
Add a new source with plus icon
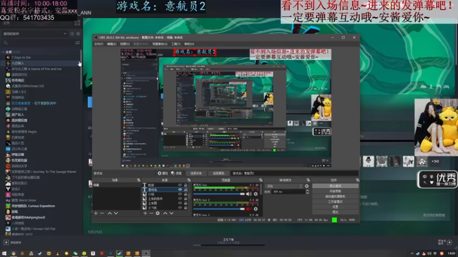(145, 213)
